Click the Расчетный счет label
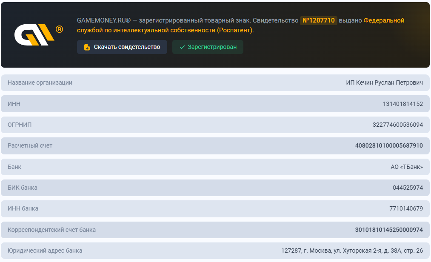Image resolution: width=431 pixels, height=262 pixels. pyautogui.click(x=30, y=146)
